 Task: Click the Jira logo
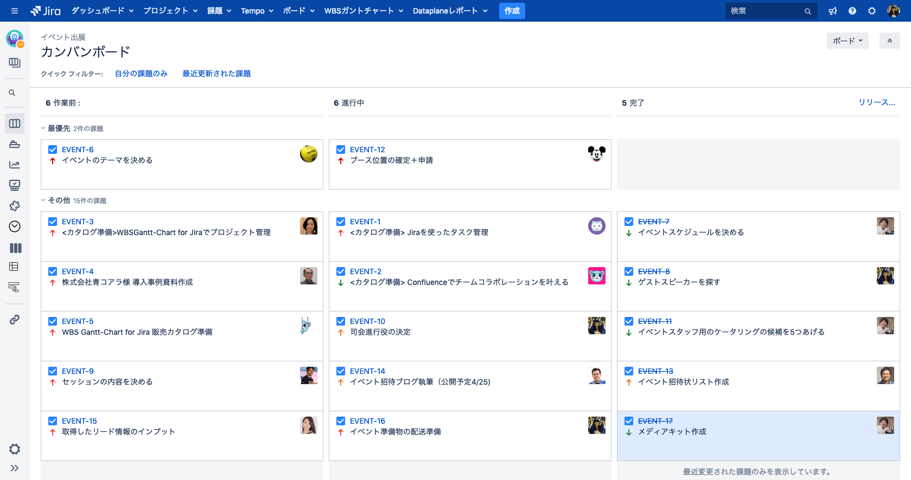coord(46,11)
